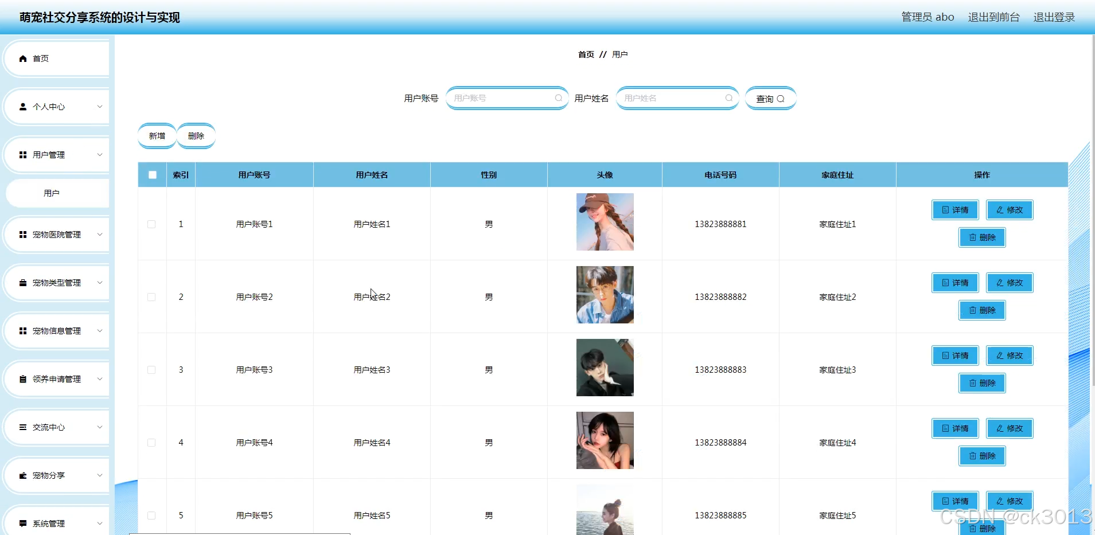Expand the 用户管理 sidebar menu

click(100, 155)
